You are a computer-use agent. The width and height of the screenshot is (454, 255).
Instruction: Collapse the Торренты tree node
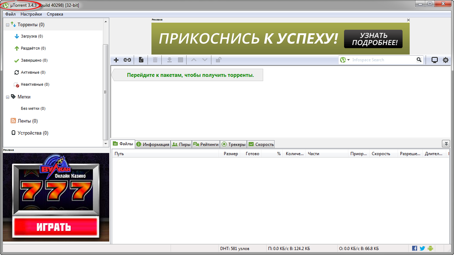point(7,25)
